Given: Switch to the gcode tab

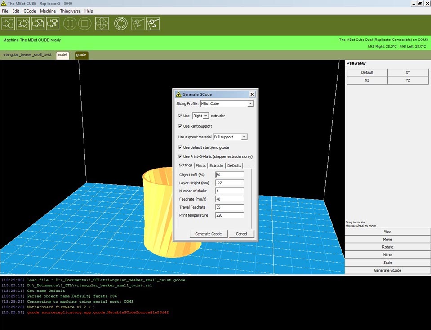Looking at the screenshot, I should pyautogui.click(x=81, y=55).
